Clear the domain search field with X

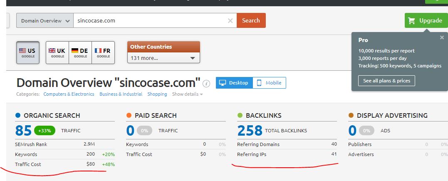(x=230, y=20)
